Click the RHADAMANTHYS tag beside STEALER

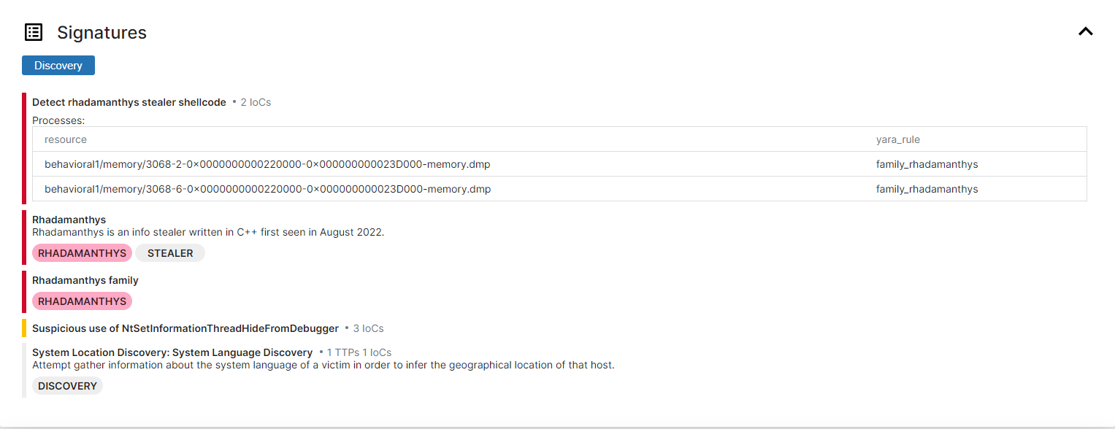tap(82, 253)
